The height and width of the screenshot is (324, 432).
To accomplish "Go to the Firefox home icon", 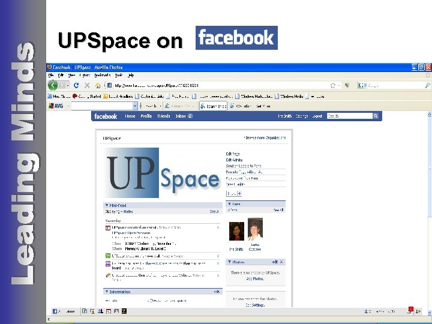I will point(98,86).
